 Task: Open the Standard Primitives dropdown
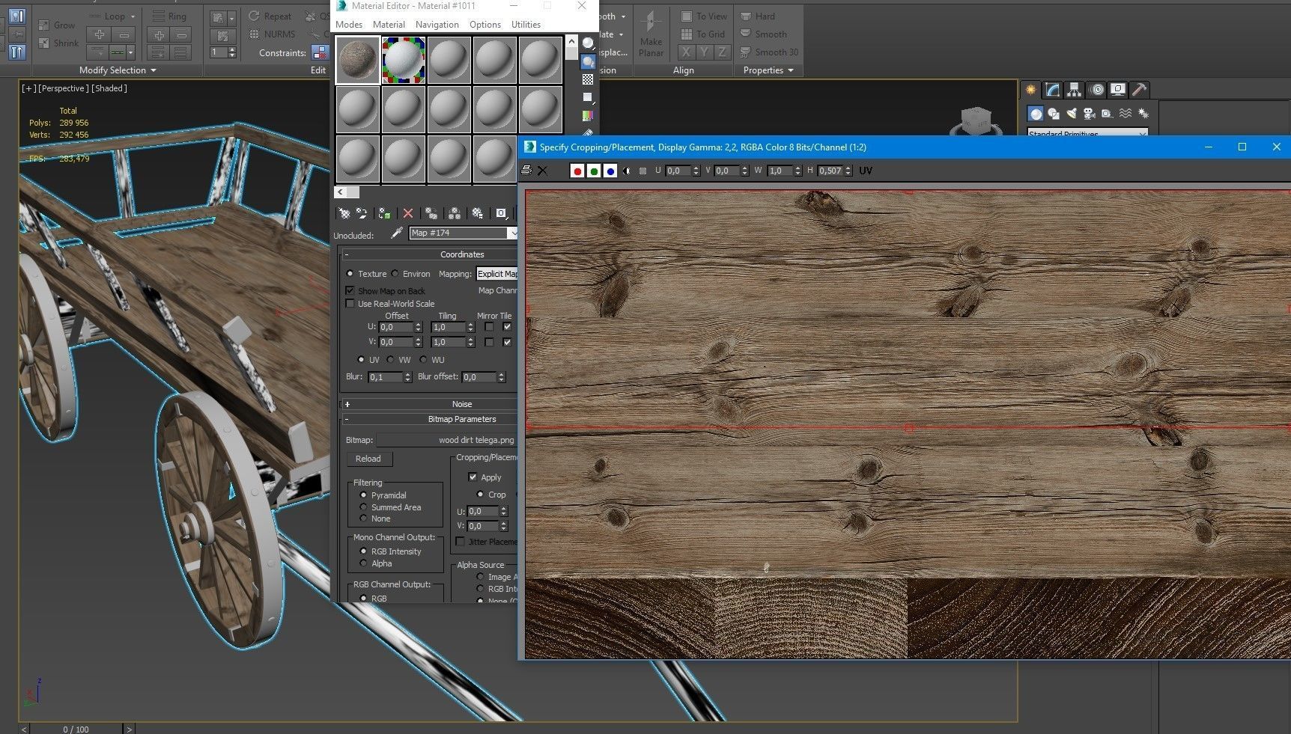click(x=1087, y=133)
